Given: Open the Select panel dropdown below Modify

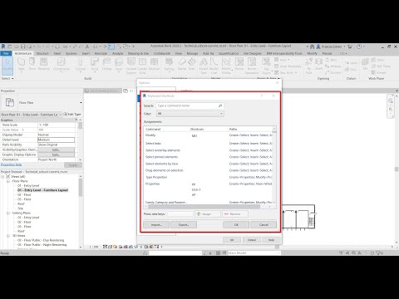Looking at the screenshot, I should point(7,79).
